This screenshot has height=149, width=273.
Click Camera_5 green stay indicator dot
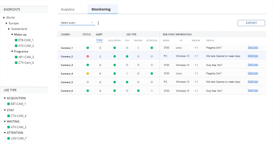(127, 82)
